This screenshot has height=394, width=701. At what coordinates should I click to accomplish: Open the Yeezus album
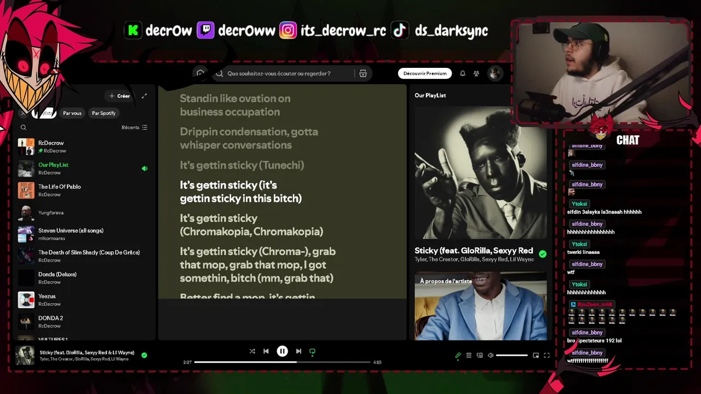tap(83, 300)
